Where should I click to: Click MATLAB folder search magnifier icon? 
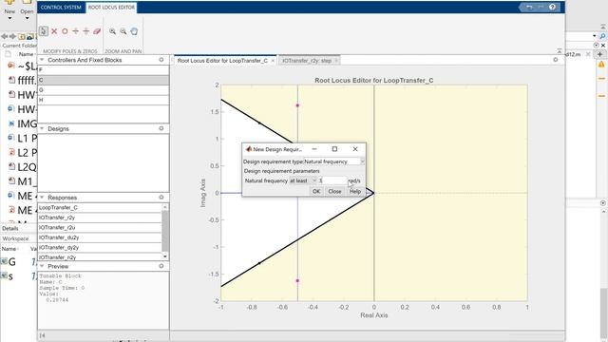pyautogui.click(x=602, y=36)
